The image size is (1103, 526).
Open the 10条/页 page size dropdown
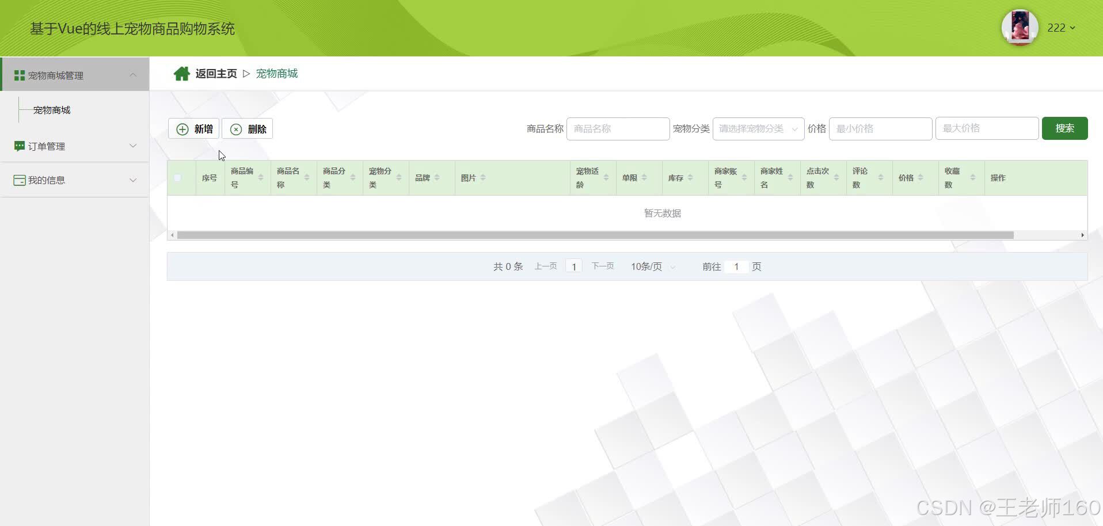(x=653, y=266)
